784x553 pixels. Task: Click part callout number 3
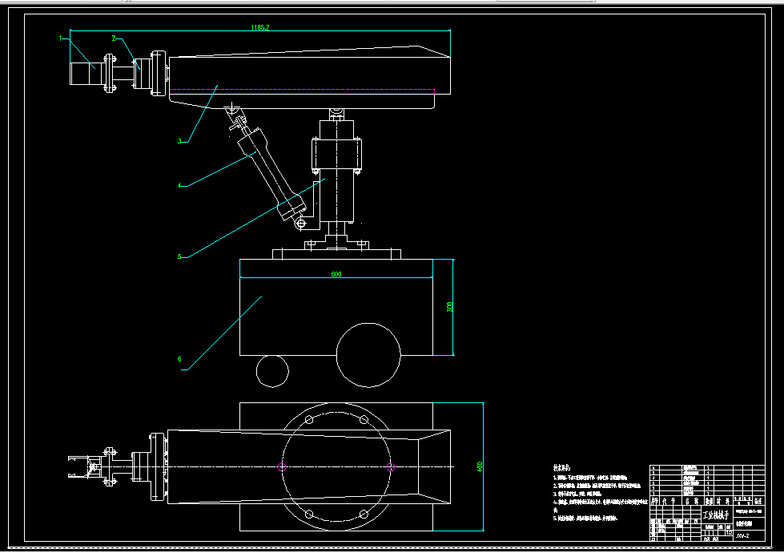[x=179, y=141]
